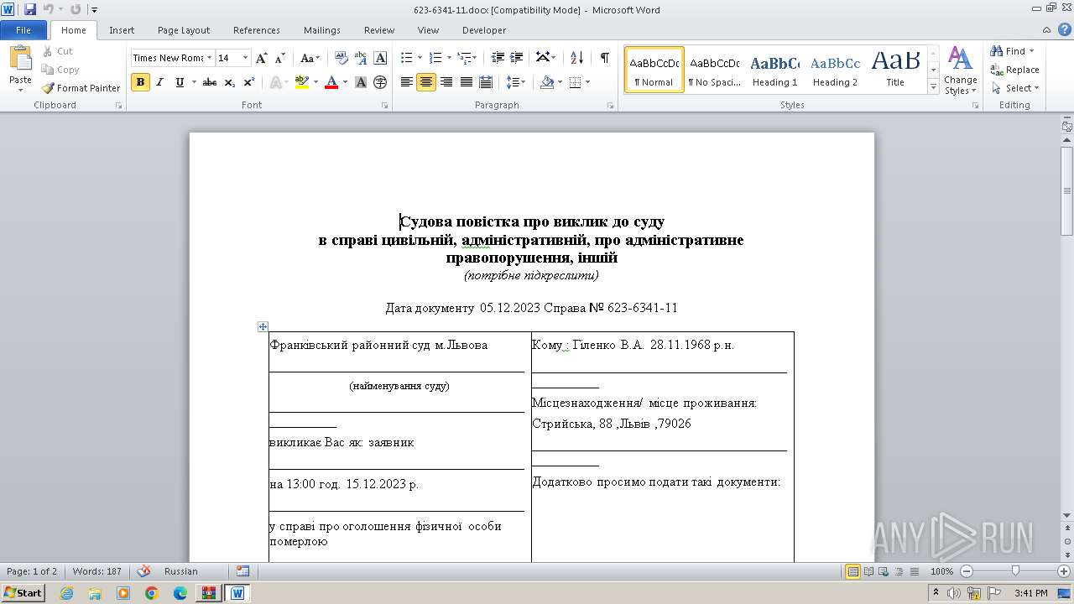Apply the Title style

coord(895,70)
